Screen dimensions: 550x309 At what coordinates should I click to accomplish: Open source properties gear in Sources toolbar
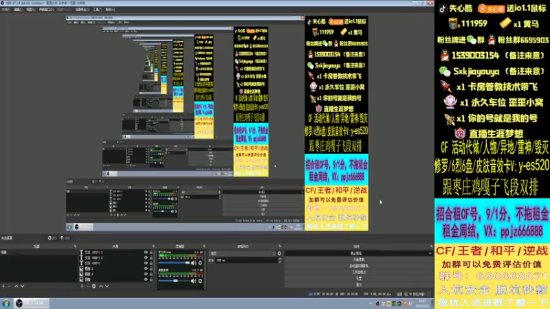(93, 286)
